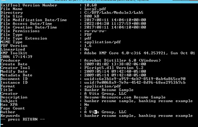Viewport: 198px width, 127px height.
Task: Click the Producer value Acrobat Distiller 6.0
Action: coord(114,60)
